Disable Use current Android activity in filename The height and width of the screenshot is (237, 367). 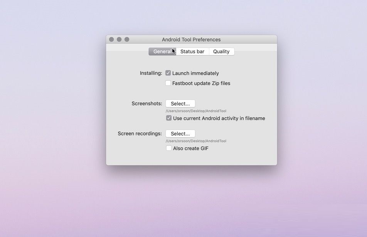[x=169, y=118]
